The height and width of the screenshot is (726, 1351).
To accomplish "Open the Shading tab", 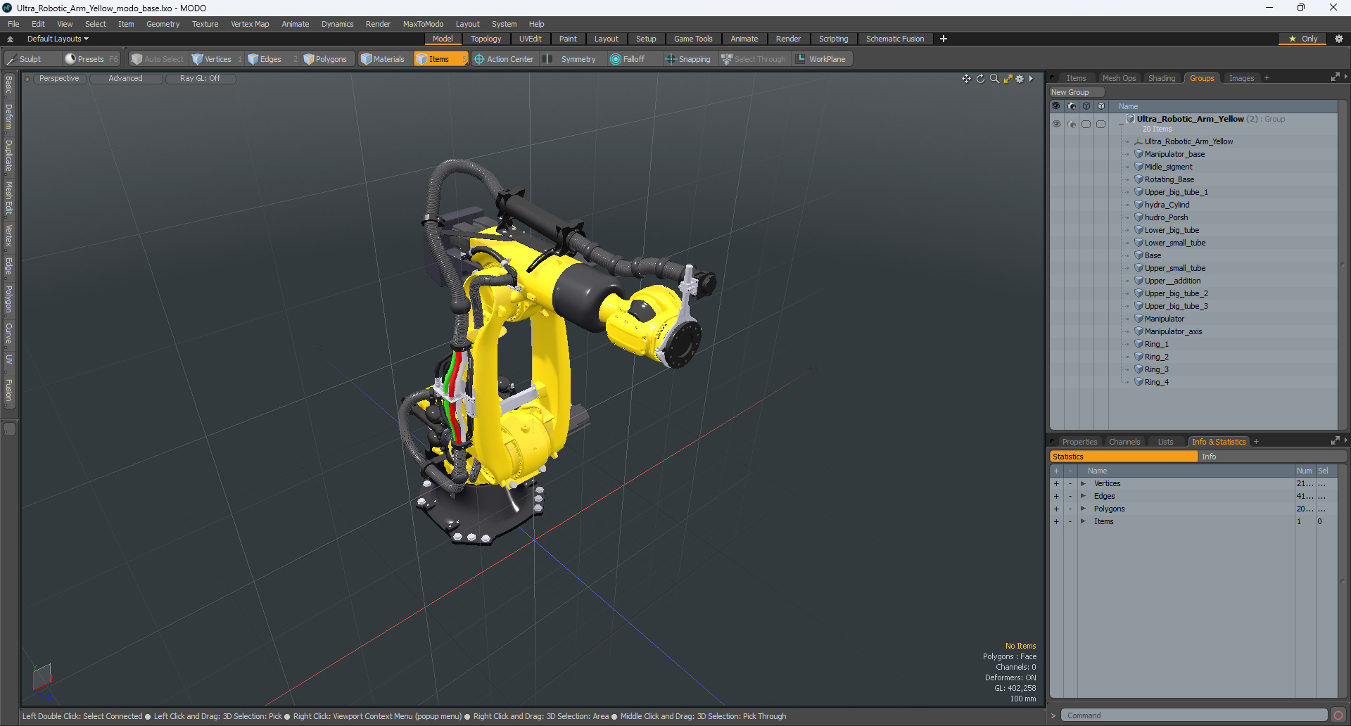I will pos(1162,78).
